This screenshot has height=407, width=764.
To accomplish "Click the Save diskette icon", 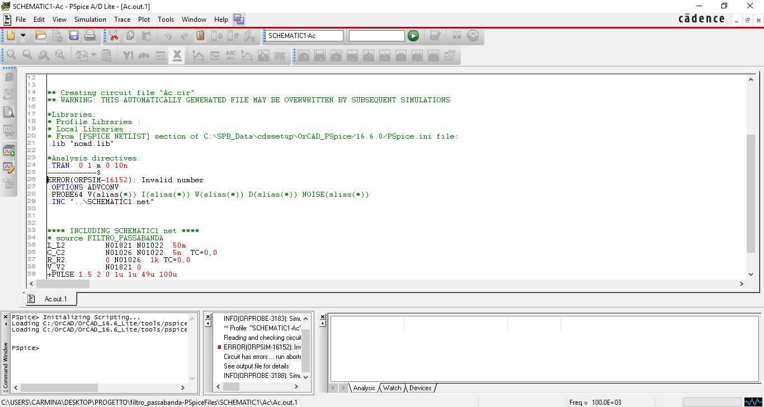I will (73, 36).
